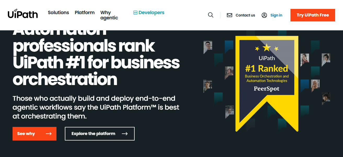Image resolution: width=343 pixels, height=157 pixels.
Task: Open the Platform navigation dropdown
Action: click(x=84, y=13)
